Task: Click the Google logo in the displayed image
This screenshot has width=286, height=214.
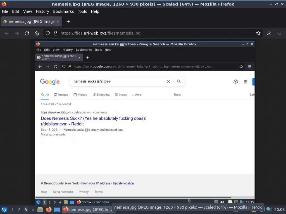Action: click(x=50, y=82)
